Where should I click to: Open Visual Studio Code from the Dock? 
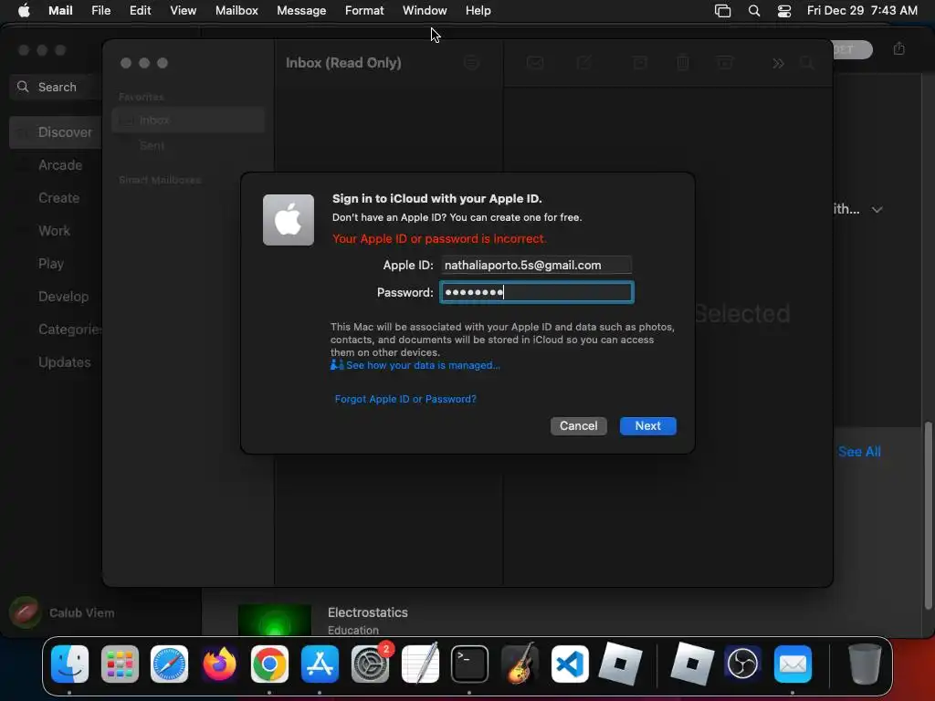point(570,664)
